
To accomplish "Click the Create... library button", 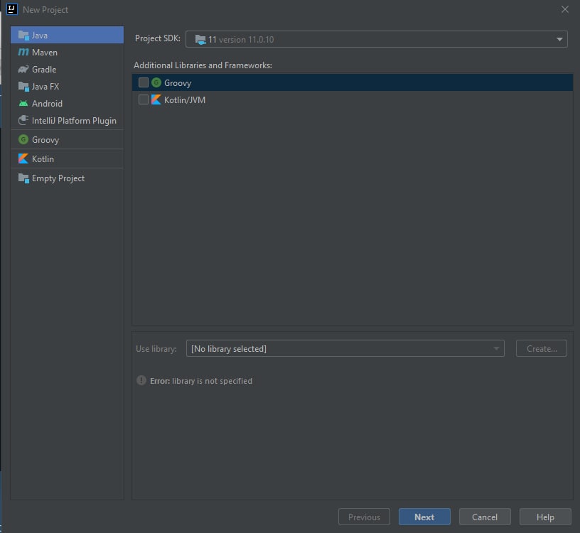I will [x=541, y=348].
